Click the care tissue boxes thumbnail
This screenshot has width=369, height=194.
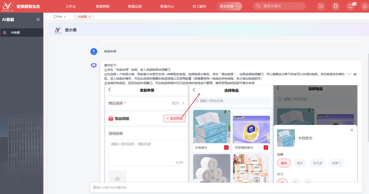[x=251, y=168]
